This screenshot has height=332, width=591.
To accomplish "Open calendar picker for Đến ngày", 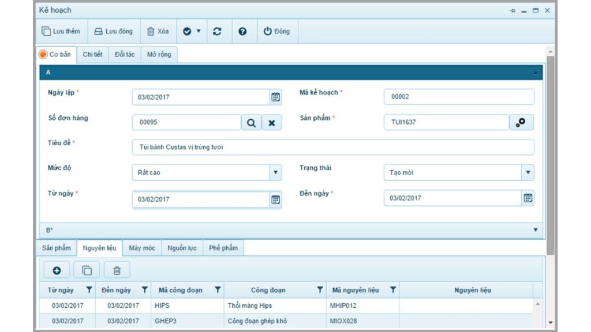I will tap(528, 198).
